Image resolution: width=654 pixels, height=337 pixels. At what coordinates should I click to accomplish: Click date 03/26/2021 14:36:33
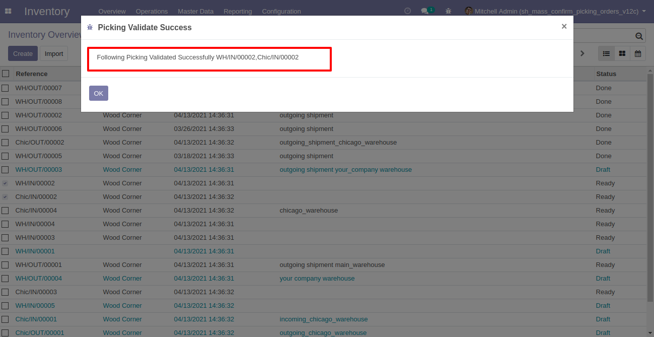(x=204, y=128)
